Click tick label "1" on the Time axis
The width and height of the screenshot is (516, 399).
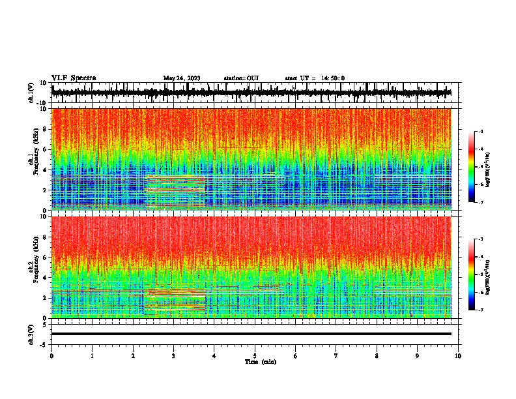92,356
